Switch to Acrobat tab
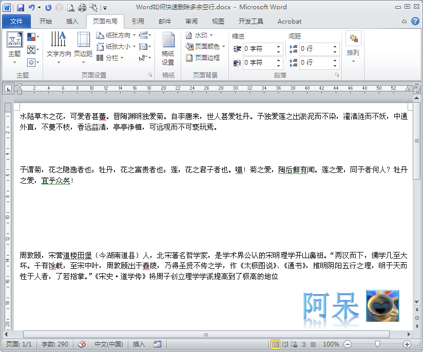 pos(290,22)
